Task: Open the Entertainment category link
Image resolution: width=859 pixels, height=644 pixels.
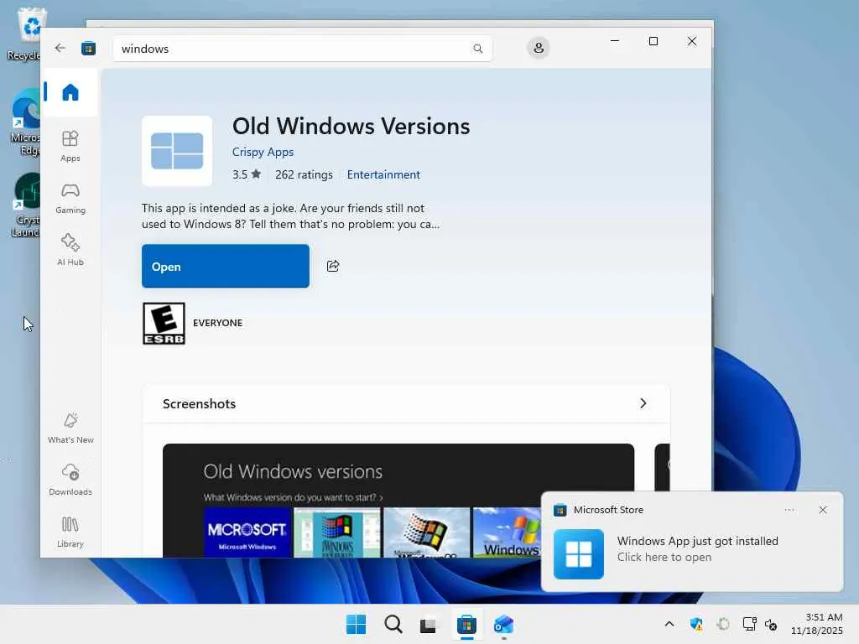Action: (x=383, y=174)
